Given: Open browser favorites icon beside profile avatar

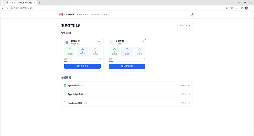Looking at the screenshot, I should click(242, 8).
